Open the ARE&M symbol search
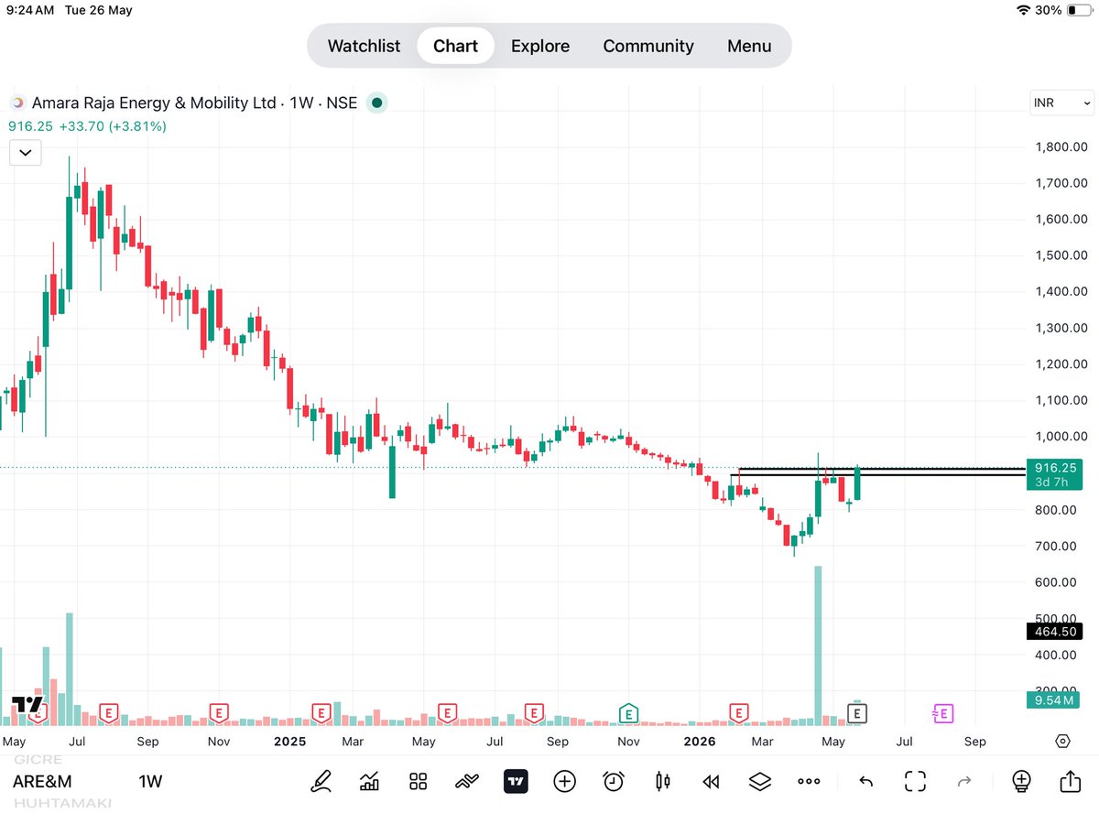This screenshot has height=824, width=1099. (x=42, y=782)
